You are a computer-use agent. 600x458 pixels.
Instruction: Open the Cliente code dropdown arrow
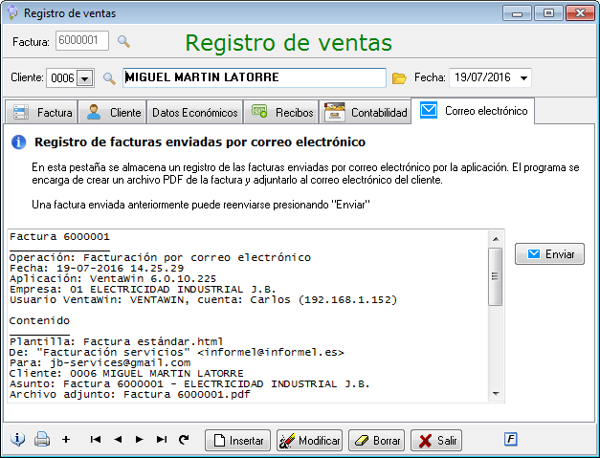[x=84, y=78]
